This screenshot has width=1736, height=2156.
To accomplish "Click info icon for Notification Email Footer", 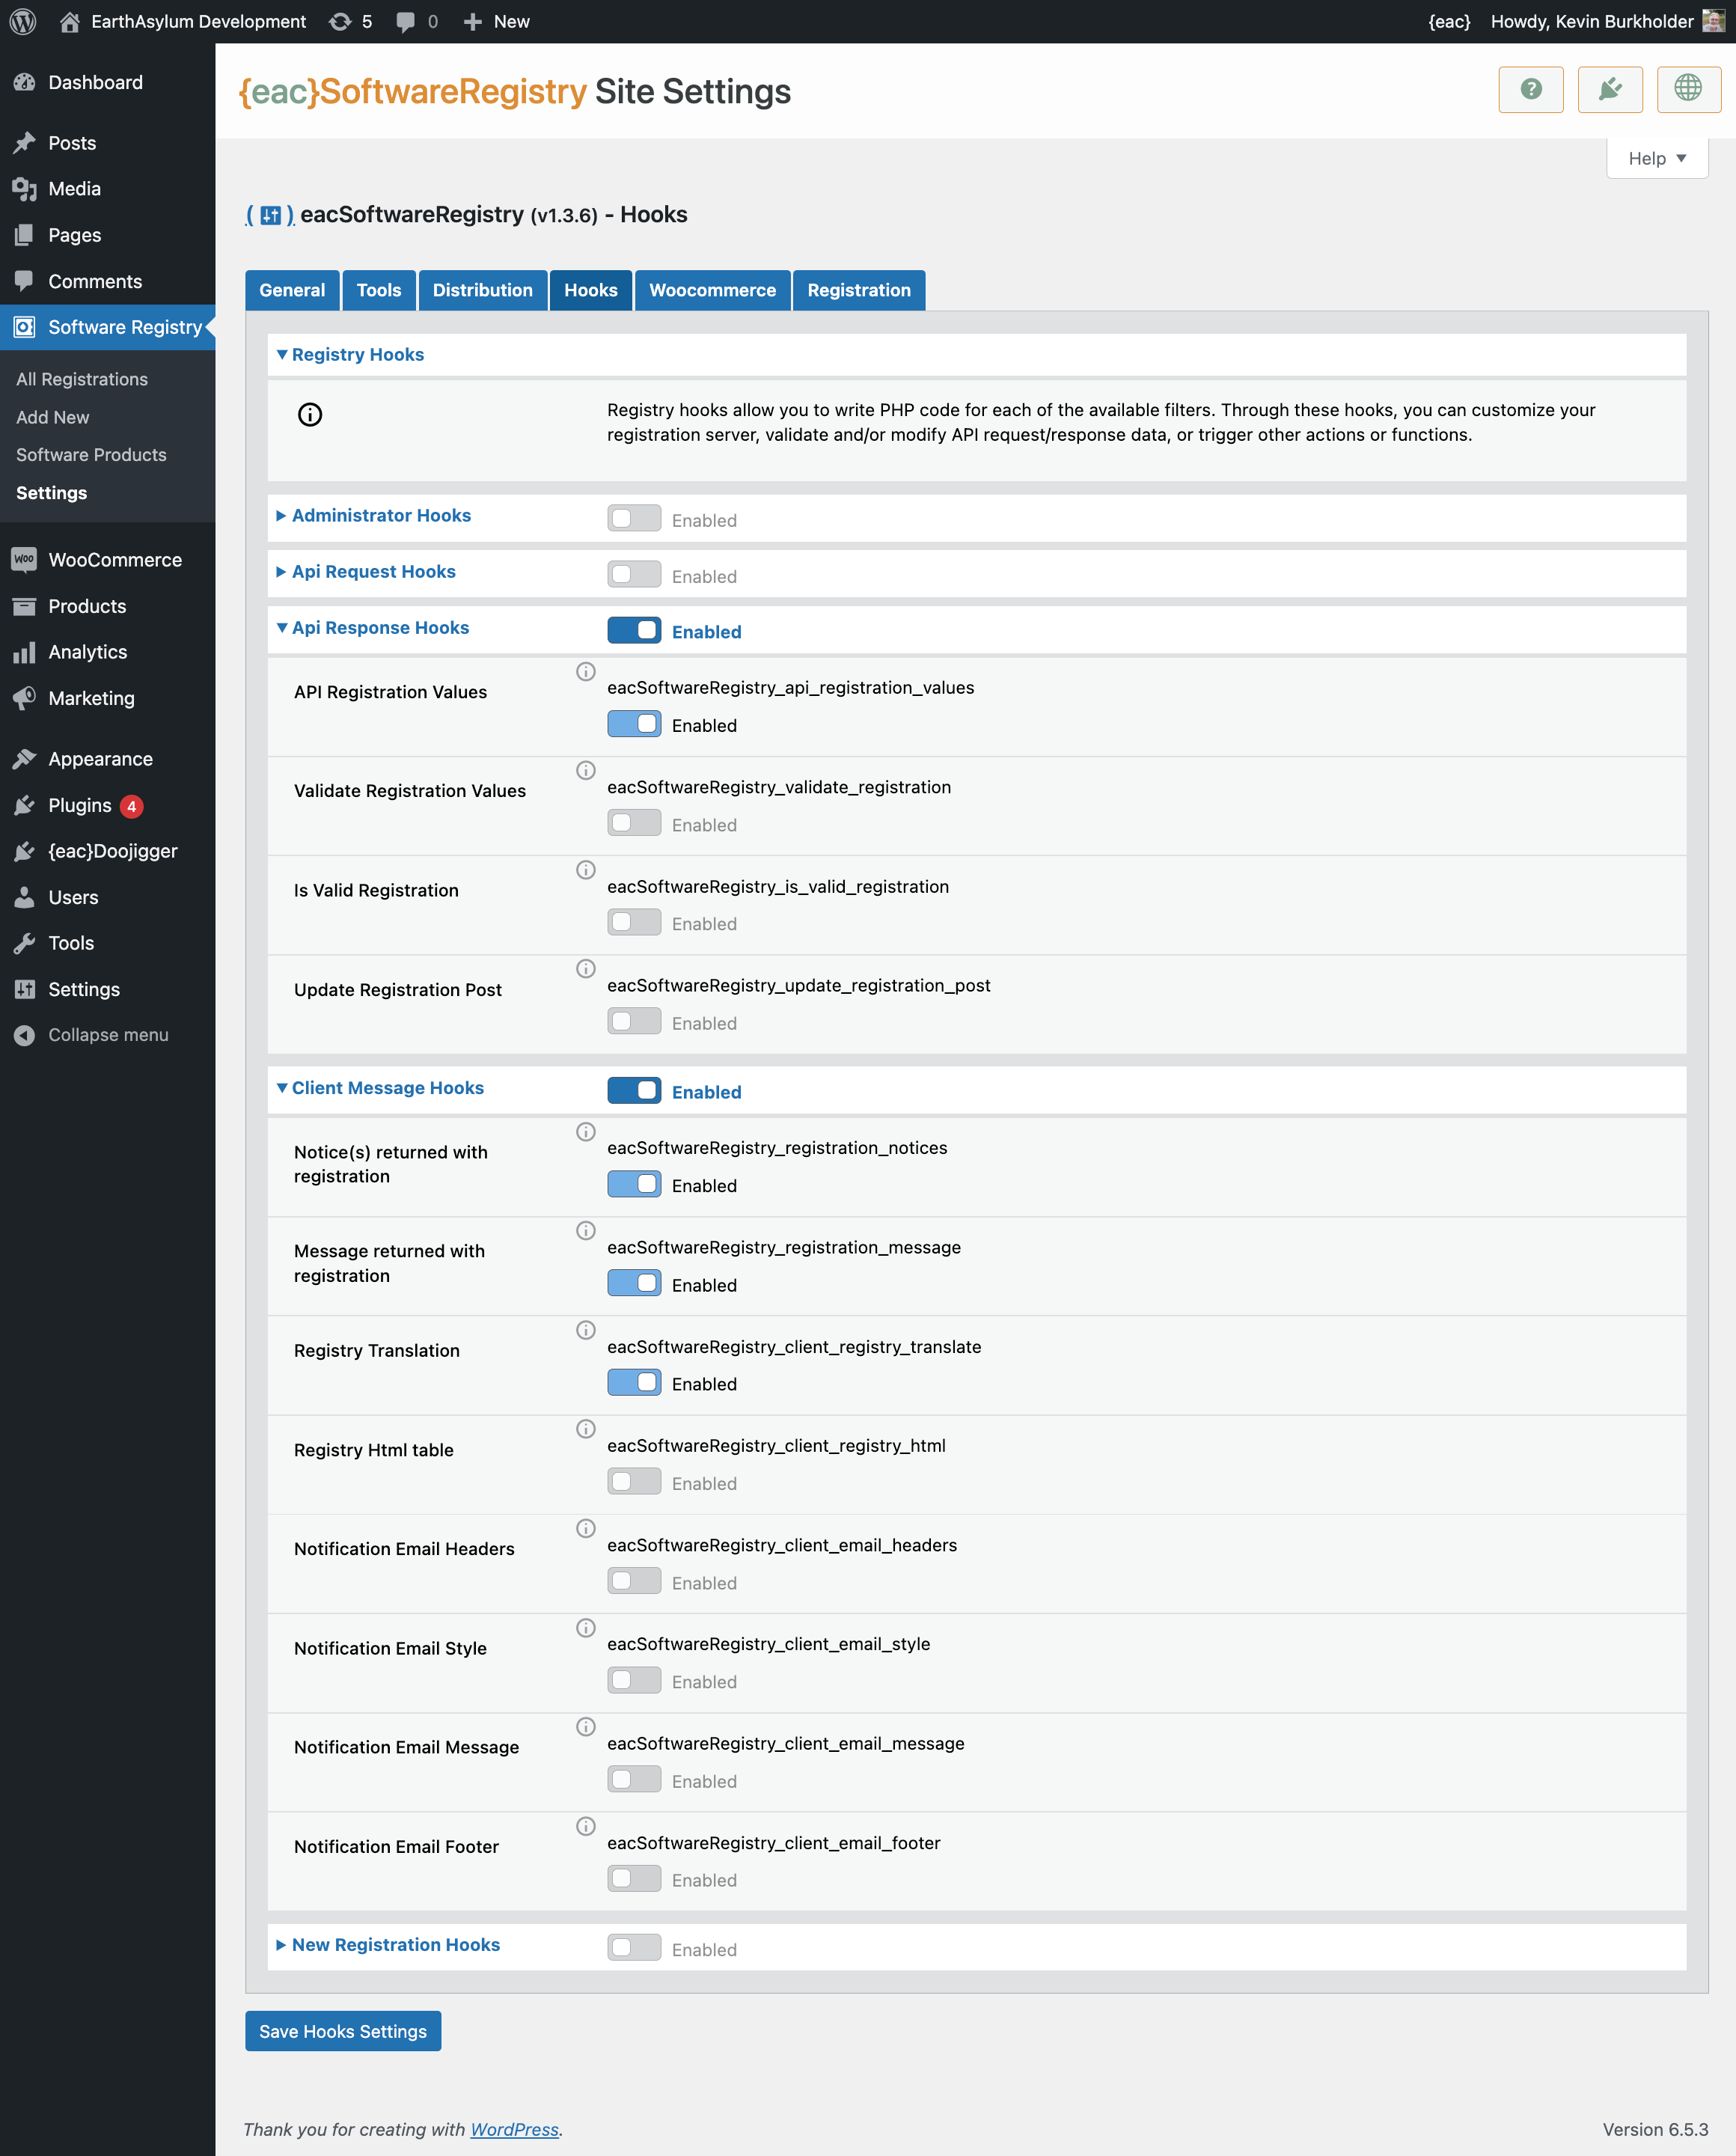I will coord(586,1825).
